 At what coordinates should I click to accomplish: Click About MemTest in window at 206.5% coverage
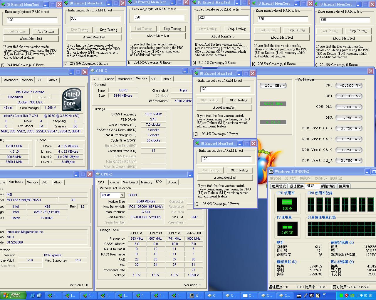tap(282, 37)
